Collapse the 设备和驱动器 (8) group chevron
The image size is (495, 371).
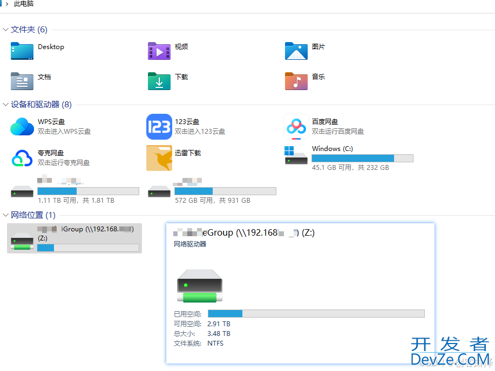pos(5,105)
